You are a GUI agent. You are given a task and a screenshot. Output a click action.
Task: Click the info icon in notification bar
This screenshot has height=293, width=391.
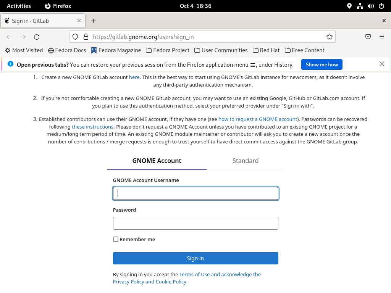[x=10, y=64]
